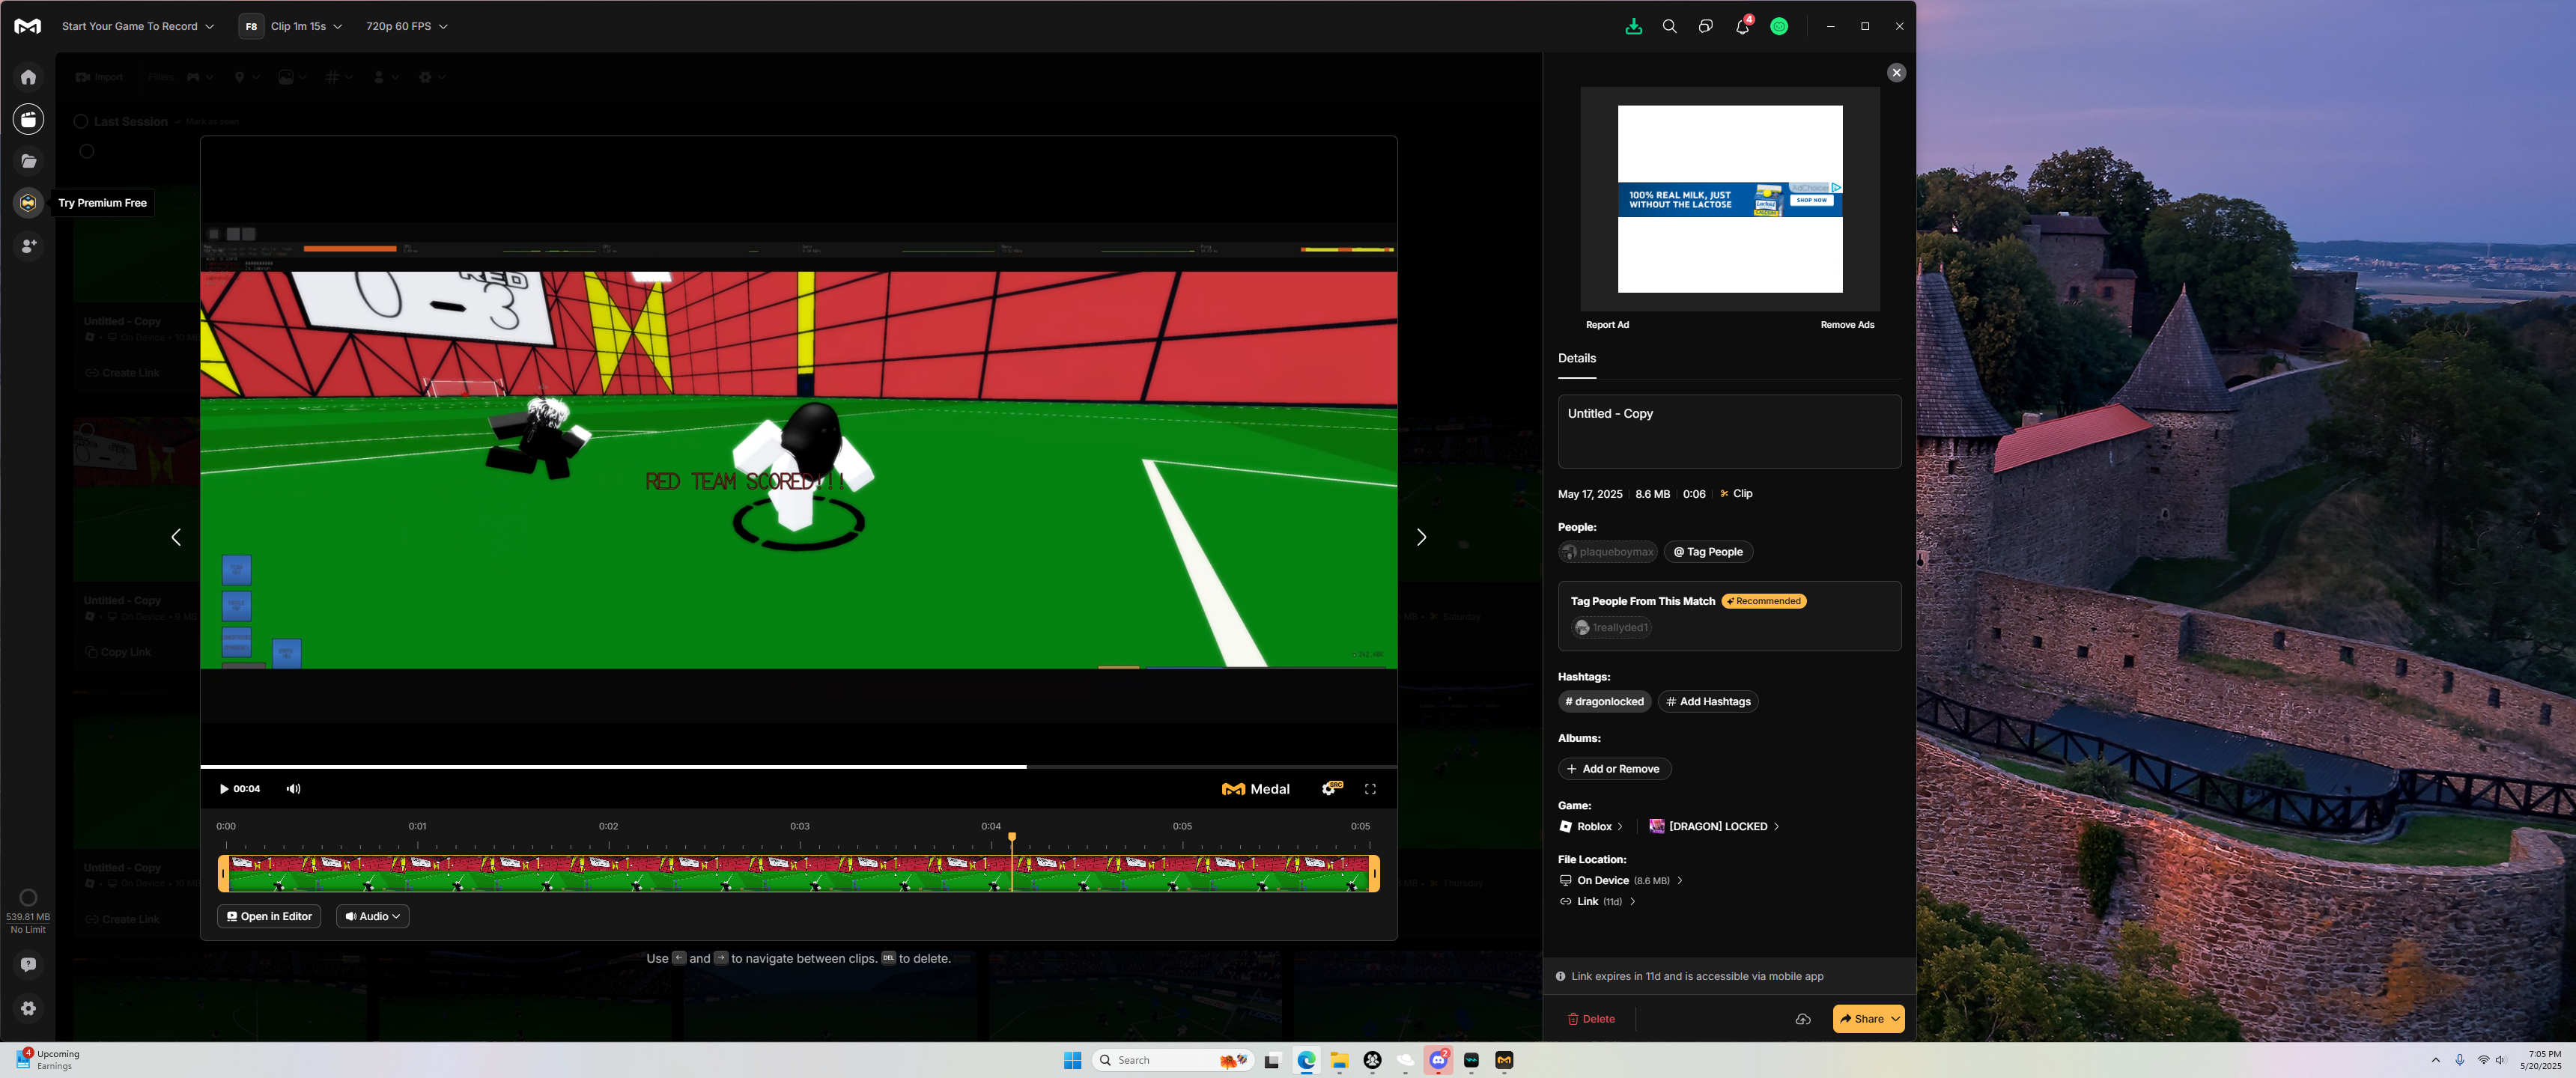Click the video playback progress bar
The height and width of the screenshot is (1078, 2576).
[798, 767]
